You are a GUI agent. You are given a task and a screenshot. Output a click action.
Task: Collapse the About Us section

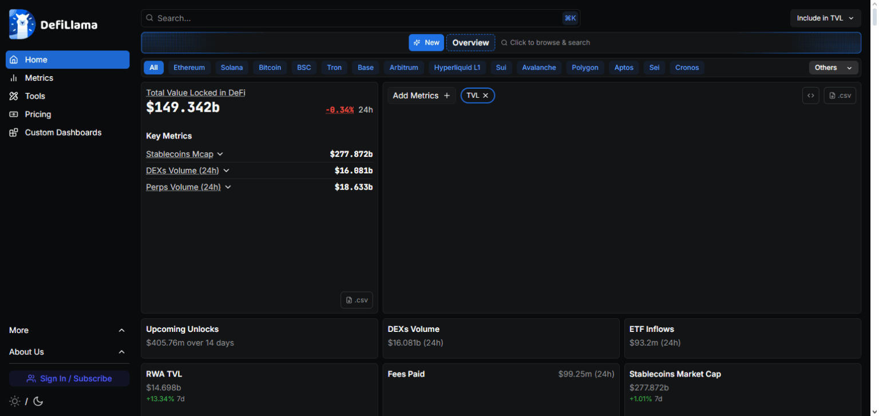point(121,352)
